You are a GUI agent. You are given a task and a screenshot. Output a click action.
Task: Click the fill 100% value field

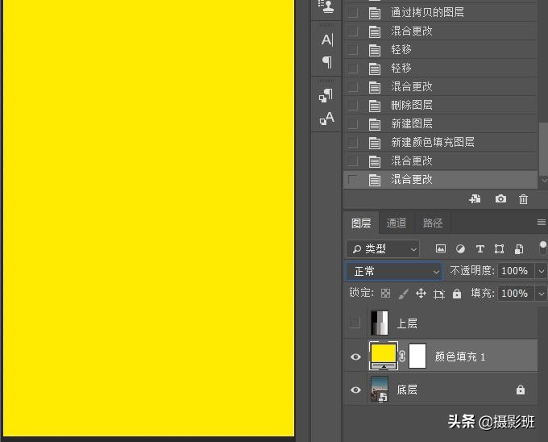515,294
